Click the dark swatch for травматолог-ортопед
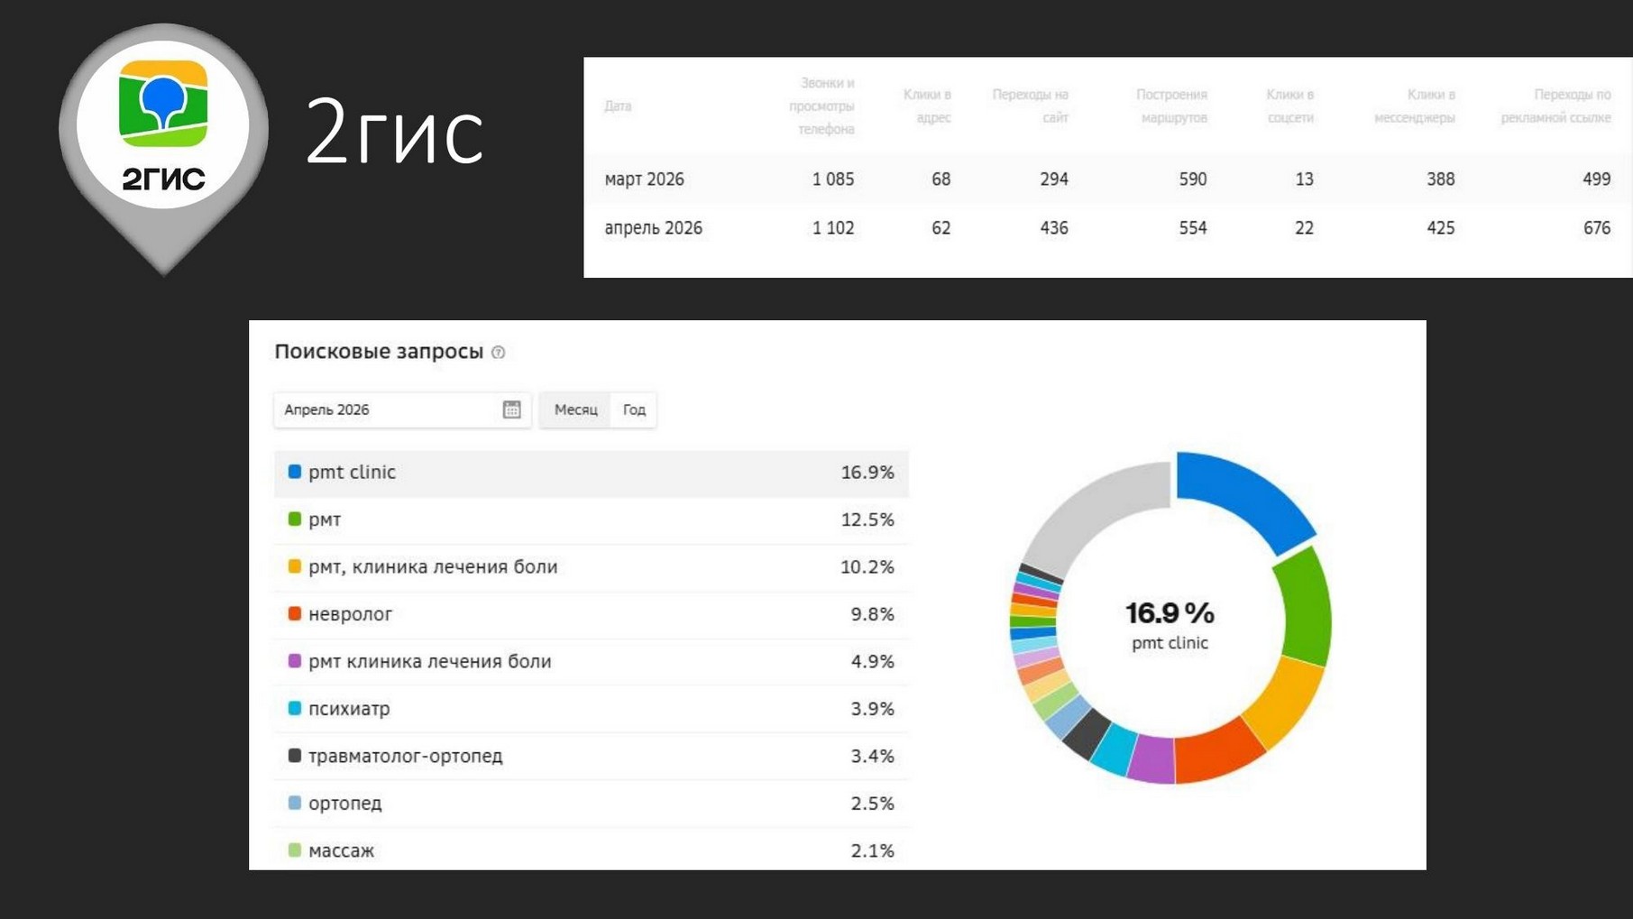The height and width of the screenshot is (919, 1633). 294,755
